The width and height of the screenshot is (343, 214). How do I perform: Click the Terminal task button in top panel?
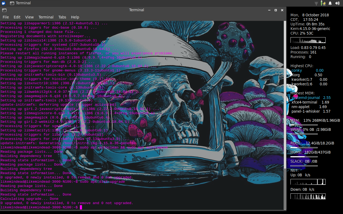pyautogui.click(x=21, y=3)
